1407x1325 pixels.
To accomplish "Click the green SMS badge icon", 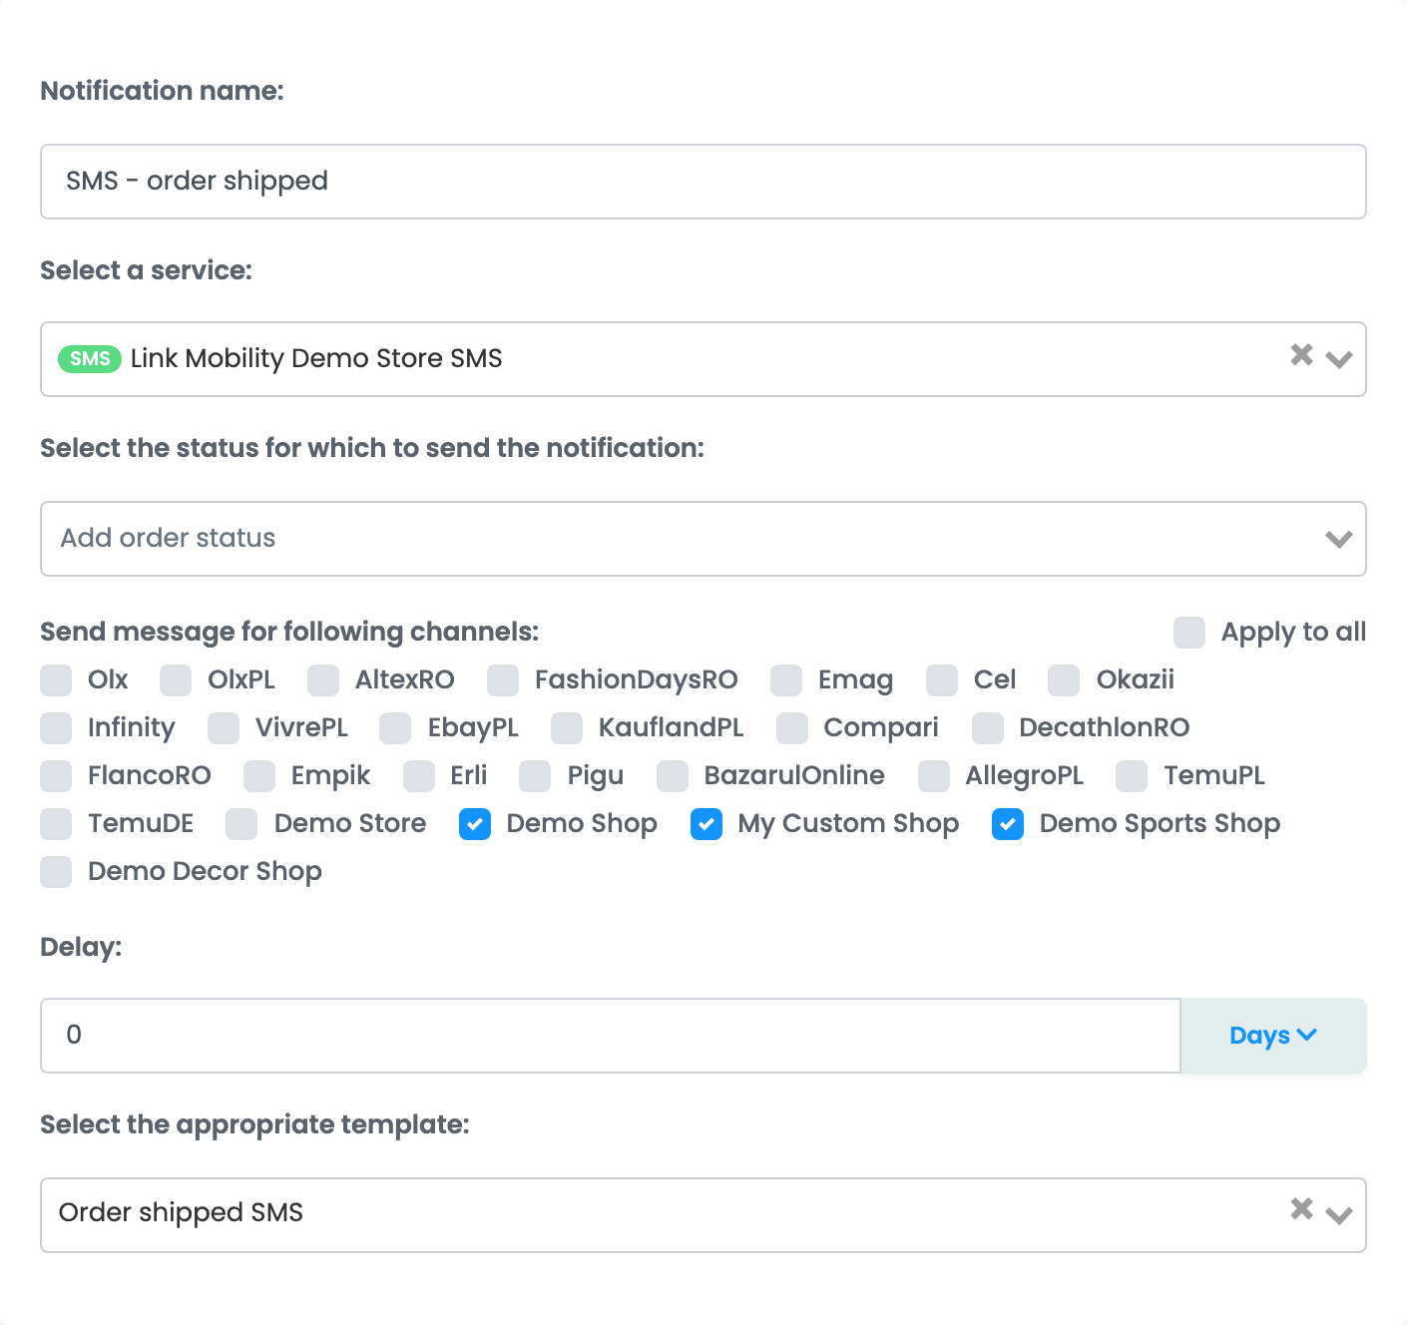I will (x=90, y=358).
